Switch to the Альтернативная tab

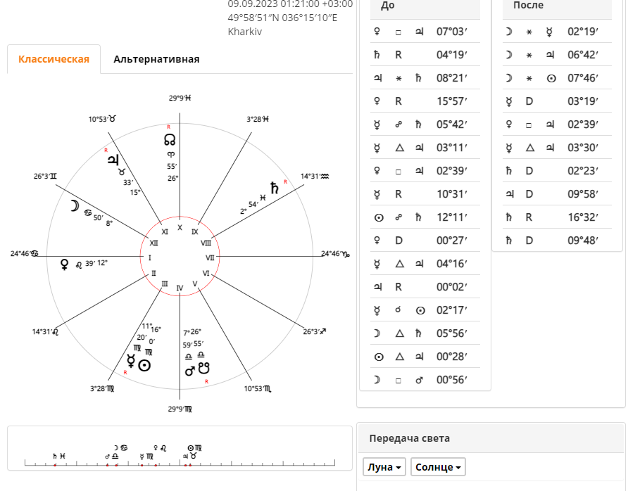pos(156,59)
